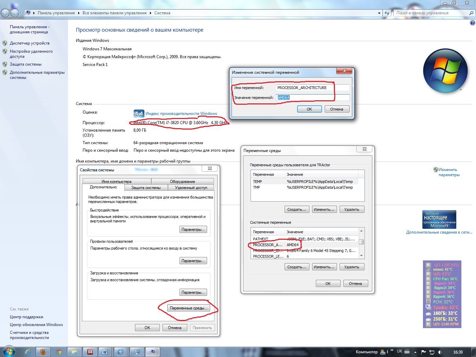The width and height of the screenshot is (476, 357).
Task: Open Диспетчер устройств in the sidebar
Action: [30, 43]
